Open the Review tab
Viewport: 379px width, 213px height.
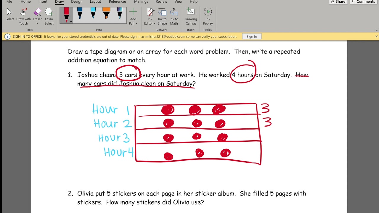point(161,2)
